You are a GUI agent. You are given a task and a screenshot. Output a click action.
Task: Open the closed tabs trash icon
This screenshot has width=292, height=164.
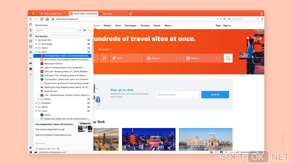tap(262, 14)
